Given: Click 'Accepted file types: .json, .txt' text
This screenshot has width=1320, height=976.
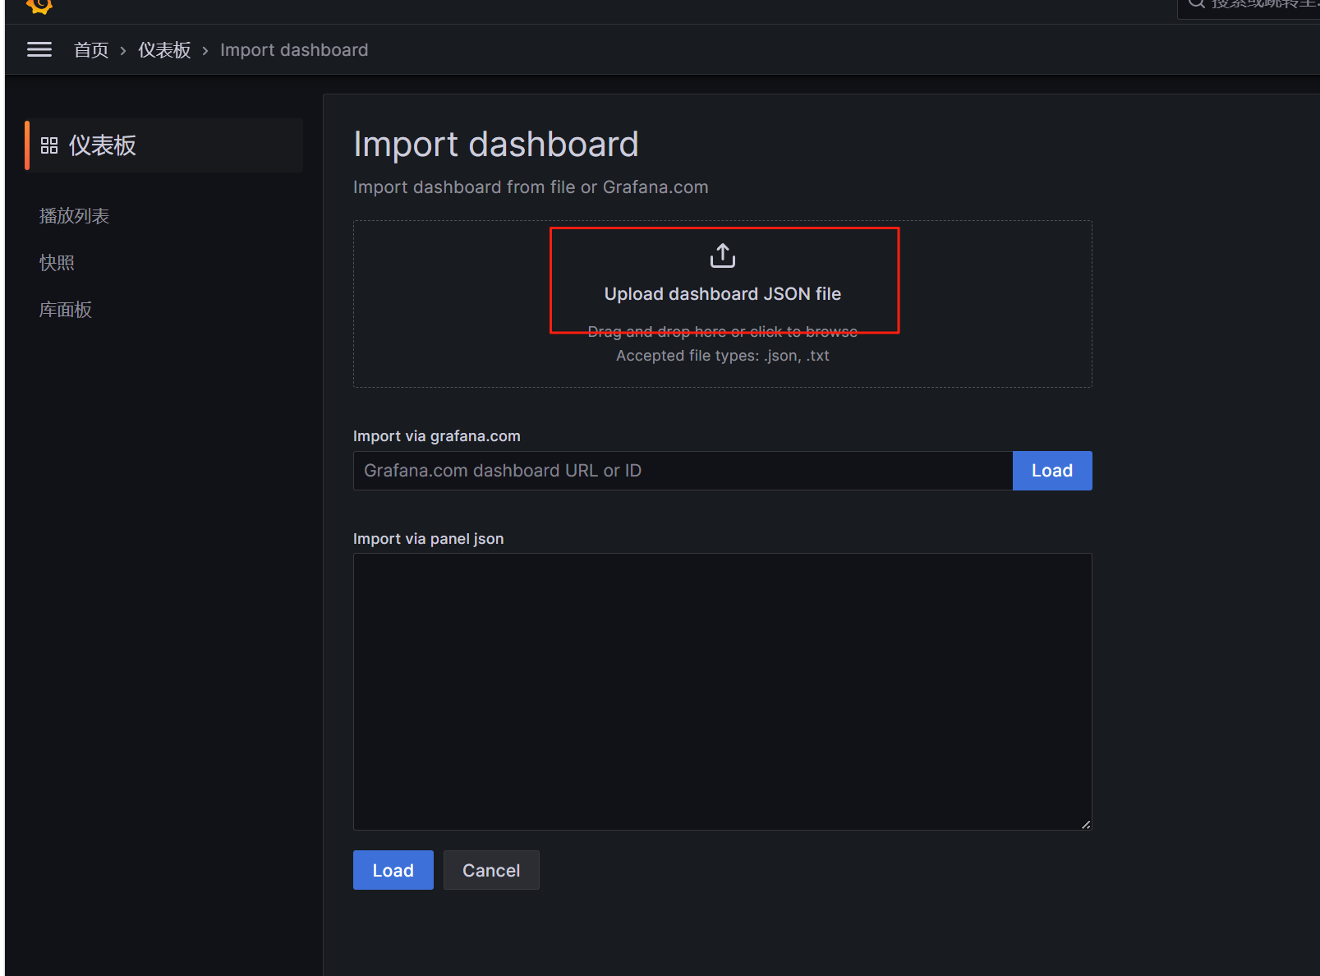Looking at the screenshot, I should [723, 356].
